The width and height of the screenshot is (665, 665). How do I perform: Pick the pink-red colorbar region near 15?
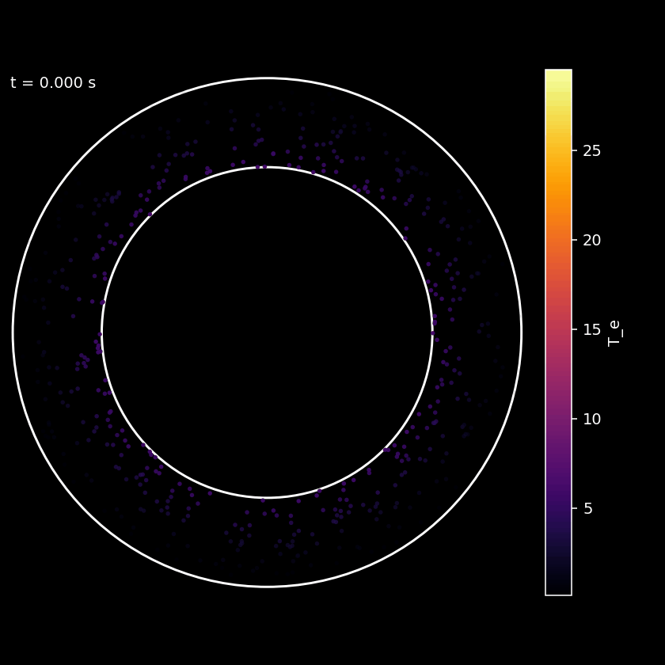coord(558,329)
